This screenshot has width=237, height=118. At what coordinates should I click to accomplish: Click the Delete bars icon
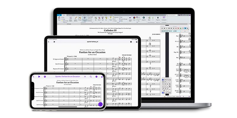tap(99, 18)
